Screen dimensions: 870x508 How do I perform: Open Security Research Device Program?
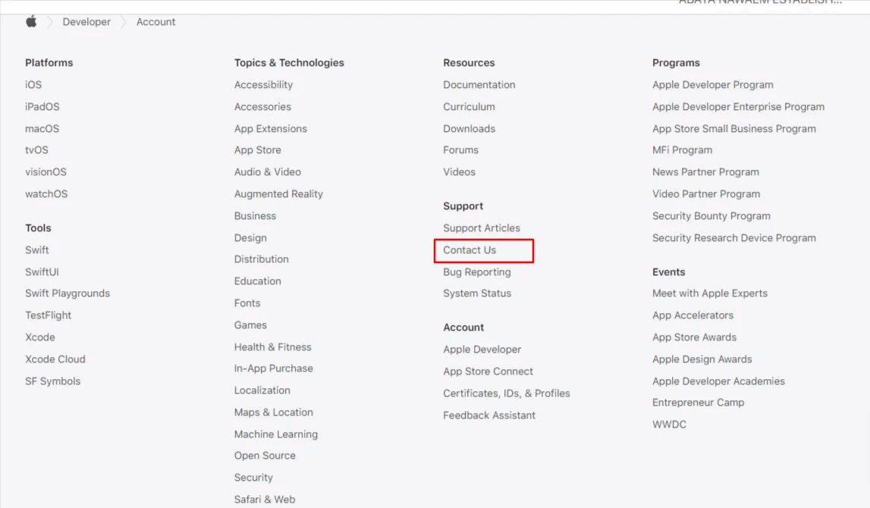[734, 238]
